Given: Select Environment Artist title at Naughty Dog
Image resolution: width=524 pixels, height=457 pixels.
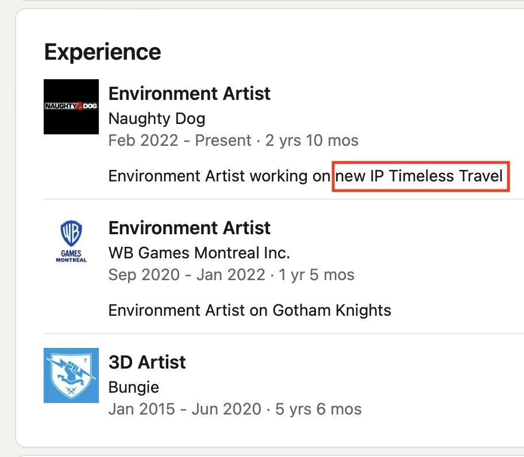Looking at the screenshot, I should (189, 94).
